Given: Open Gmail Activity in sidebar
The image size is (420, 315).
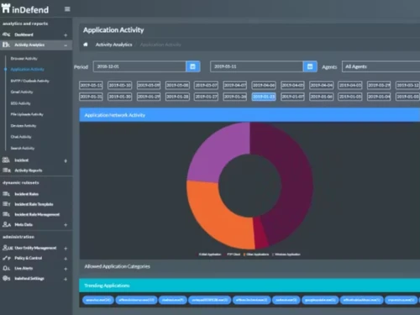Looking at the screenshot, I should (x=22, y=92).
